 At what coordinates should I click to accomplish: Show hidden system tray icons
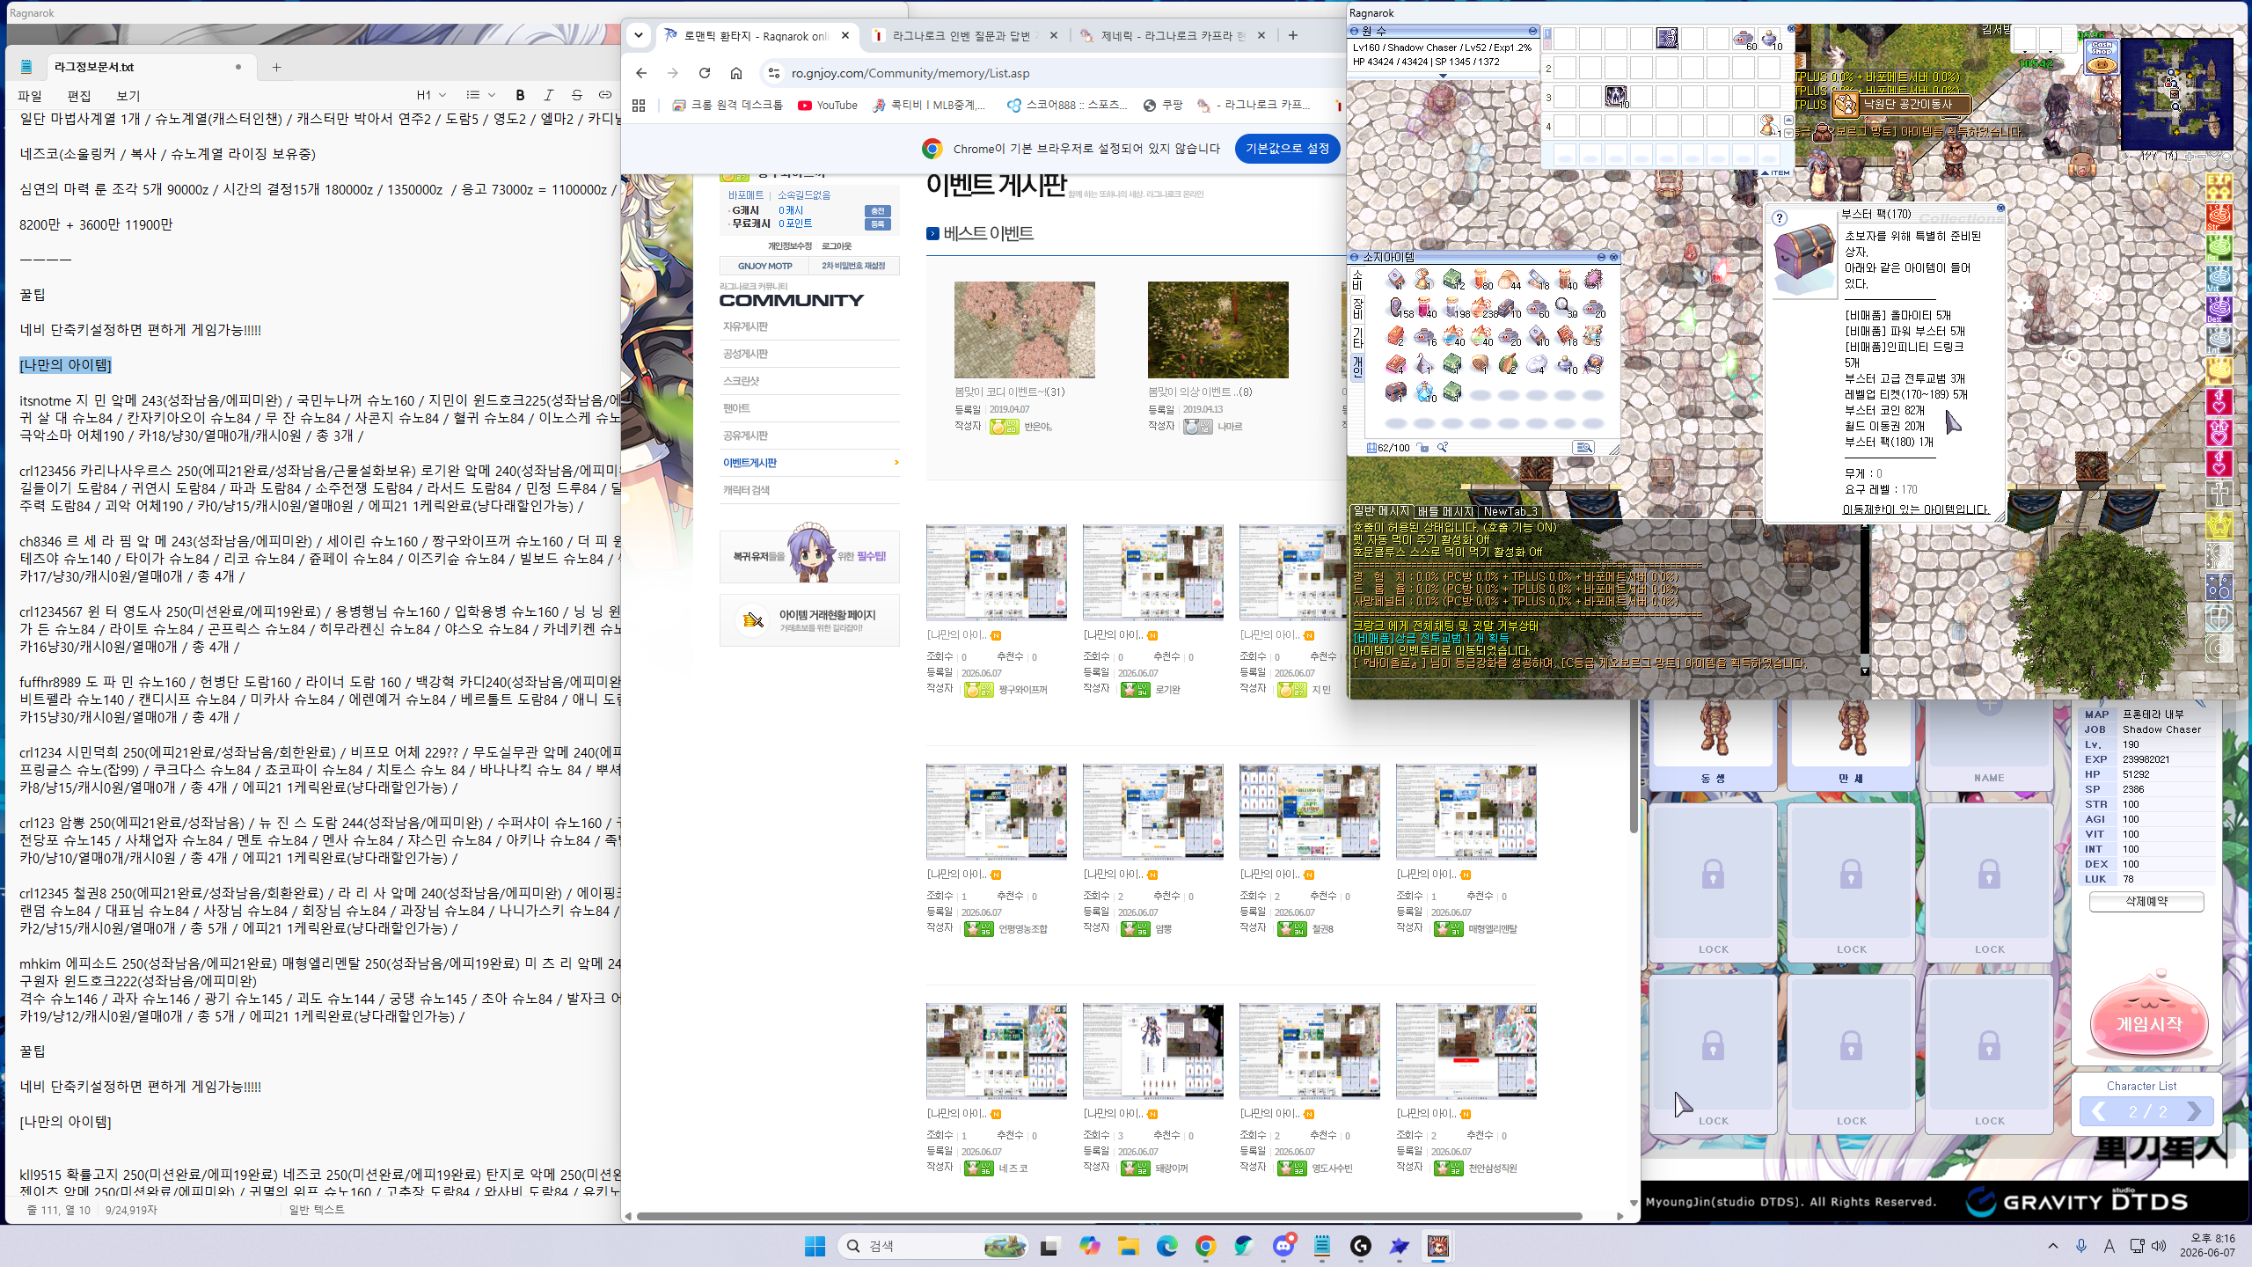[x=2053, y=1246]
